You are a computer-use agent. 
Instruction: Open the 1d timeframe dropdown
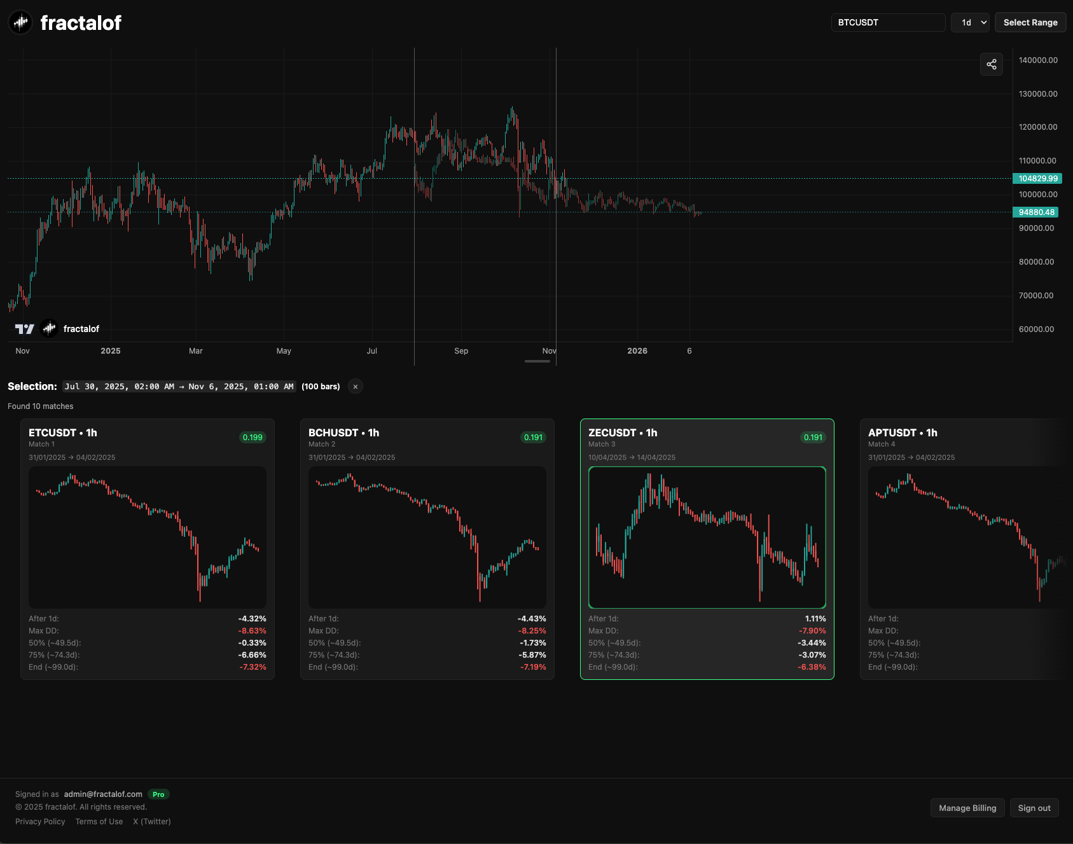click(x=970, y=22)
